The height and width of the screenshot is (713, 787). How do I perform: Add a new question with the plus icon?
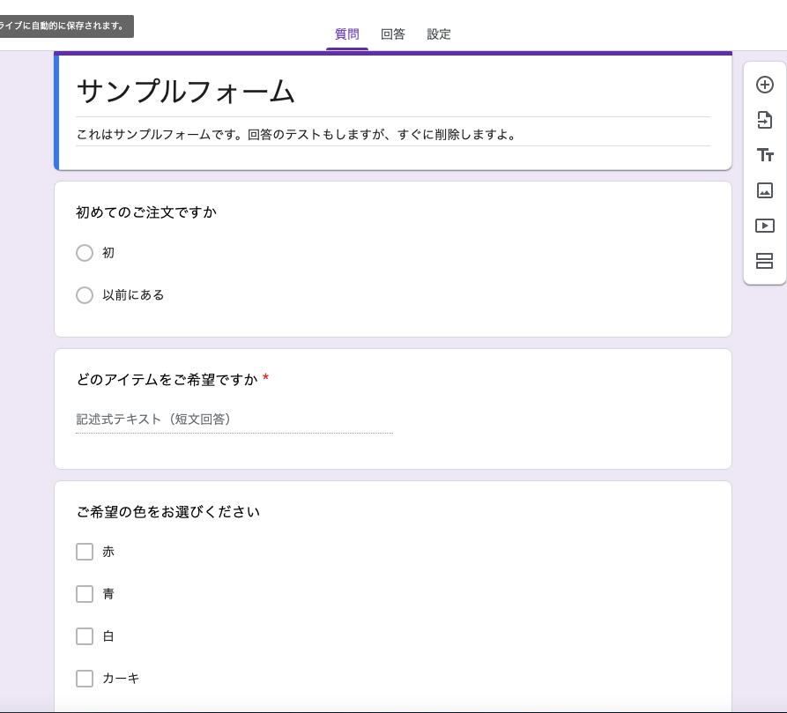click(763, 85)
